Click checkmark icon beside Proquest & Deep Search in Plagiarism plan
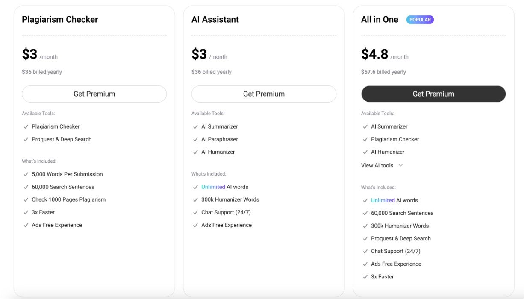 click(x=26, y=140)
